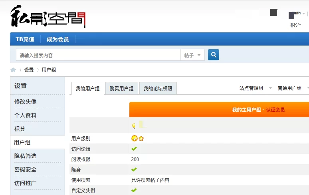Expand the 站点管理组 dropdown
The height and width of the screenshot is (195, 309).
click(256, 88)
